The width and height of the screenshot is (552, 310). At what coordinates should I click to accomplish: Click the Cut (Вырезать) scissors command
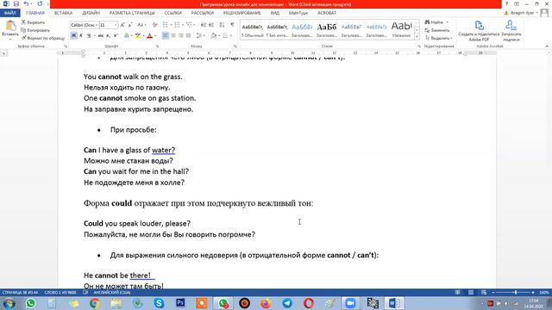[33, 22]
